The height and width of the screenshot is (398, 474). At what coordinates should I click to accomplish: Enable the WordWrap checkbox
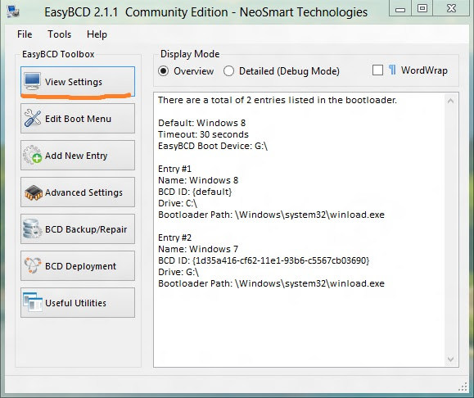(377, 70)
